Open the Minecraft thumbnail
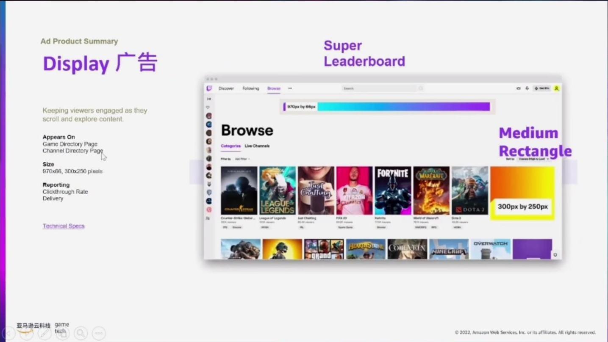Screen dimensions: 608x342 pyautogui.click(x=449, y=249)
